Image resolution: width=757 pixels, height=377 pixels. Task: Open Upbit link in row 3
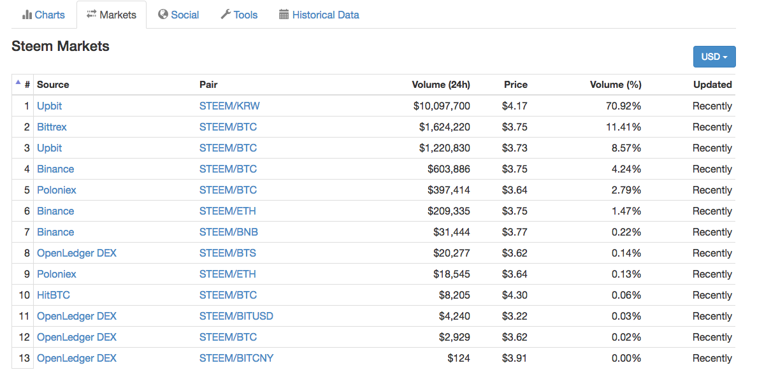[49, 148]
